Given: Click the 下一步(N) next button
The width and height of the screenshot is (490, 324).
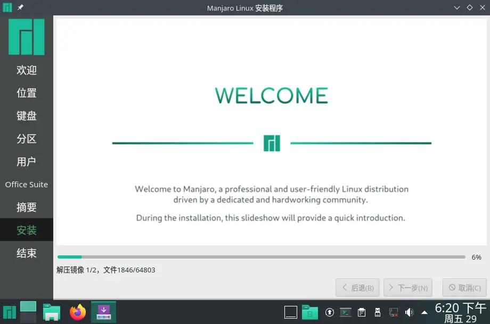Looking at the screenshot, I should click(x=407, y=288).
